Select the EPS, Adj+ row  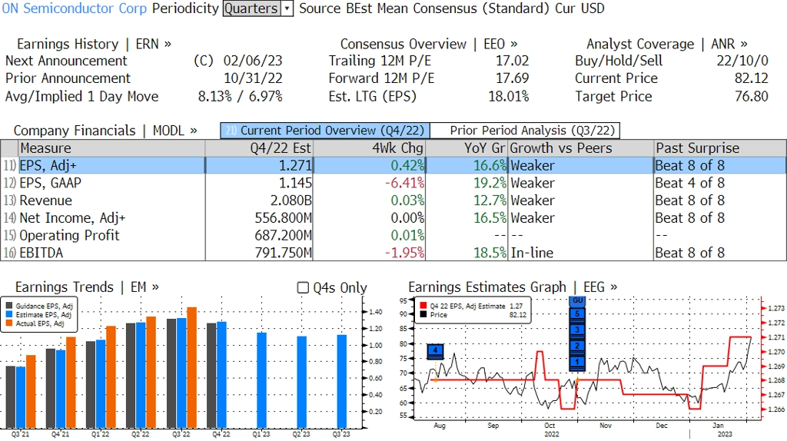pyautogui.click(x=393, y=165)
